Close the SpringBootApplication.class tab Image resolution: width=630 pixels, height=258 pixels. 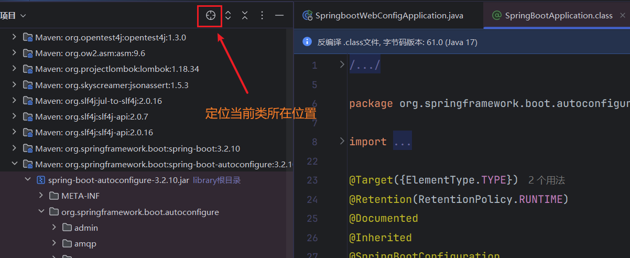pos(623,16)
